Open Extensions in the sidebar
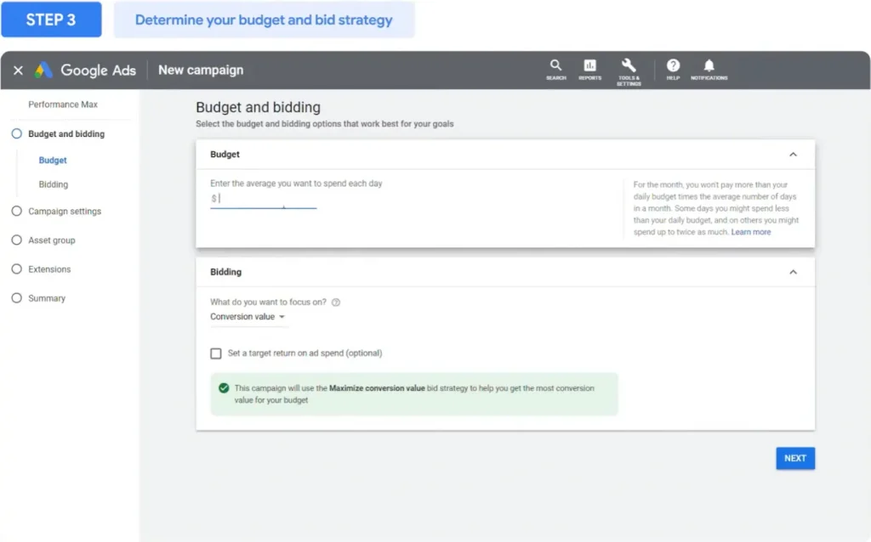 click(x=49, y=269)
